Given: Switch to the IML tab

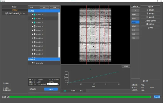Looking at the screenshot, I should click(81, 91).
